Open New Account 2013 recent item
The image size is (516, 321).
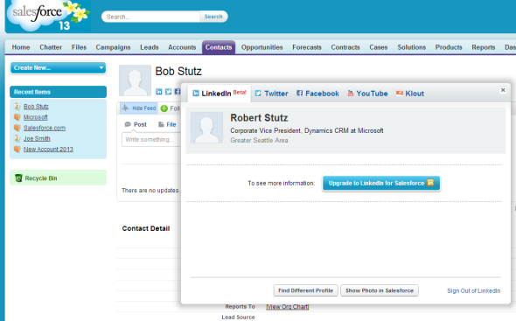point(48,150)
